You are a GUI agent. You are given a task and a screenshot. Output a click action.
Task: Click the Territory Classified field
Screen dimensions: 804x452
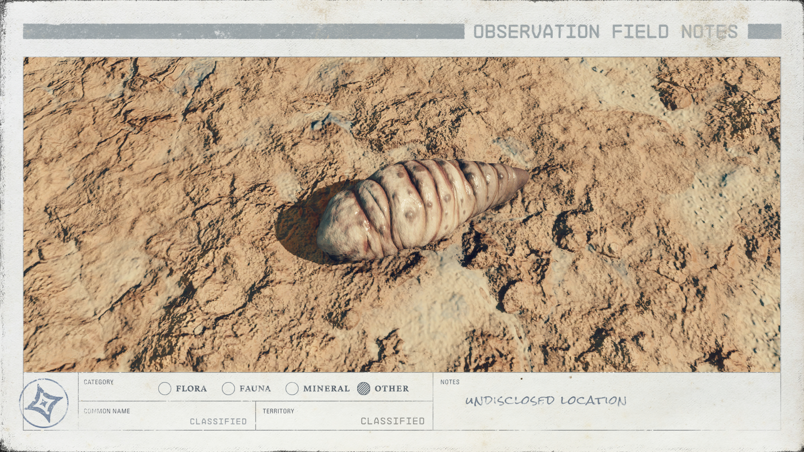click(344, 416)
